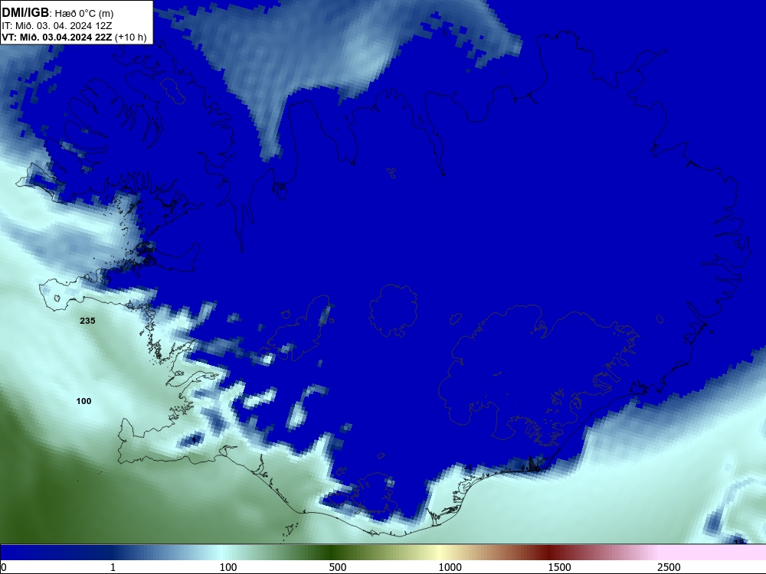The width and height of the screenshot is (766, 574).
Task: Click the dark green section of colorbar
Action: coord(332,553)
